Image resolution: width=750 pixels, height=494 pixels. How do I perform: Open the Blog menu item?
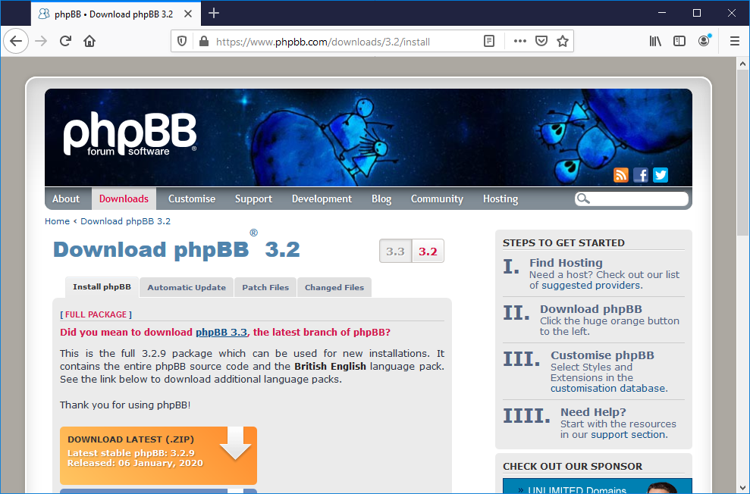381,199
